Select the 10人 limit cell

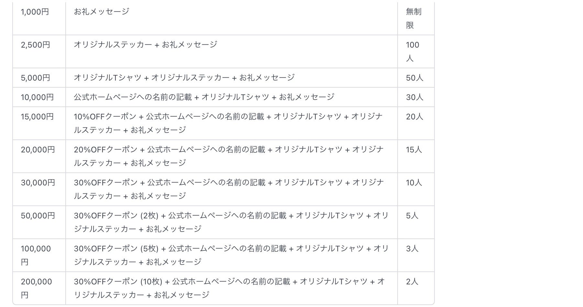click(x=414, y=183)
